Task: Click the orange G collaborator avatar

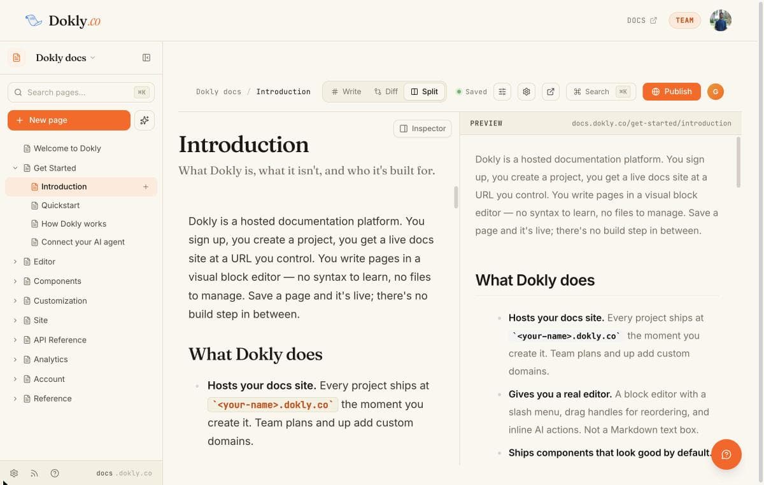Action: point(716,92)
